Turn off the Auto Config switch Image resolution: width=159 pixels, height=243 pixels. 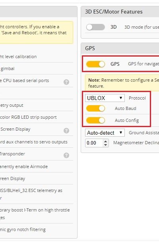point(95,120)
